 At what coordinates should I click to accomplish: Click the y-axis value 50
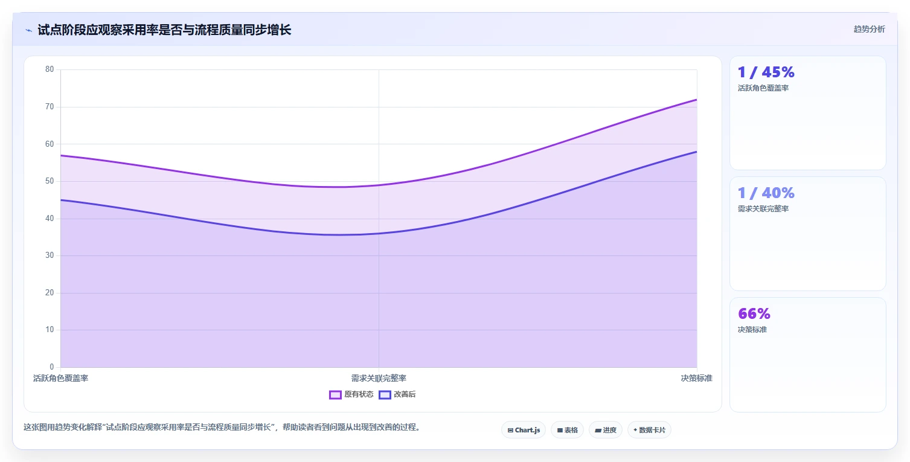point(50,181)
